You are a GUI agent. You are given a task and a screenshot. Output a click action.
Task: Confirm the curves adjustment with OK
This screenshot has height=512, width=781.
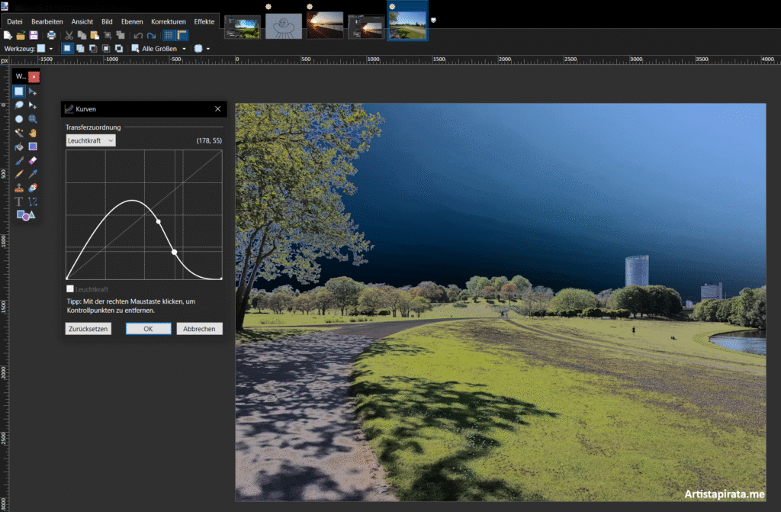tap(148, 328)
